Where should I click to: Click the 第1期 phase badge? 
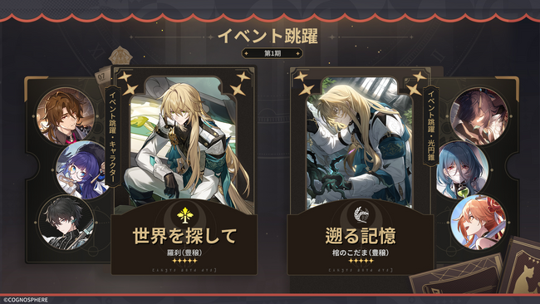pyautogui.click(x=272, y=53)
